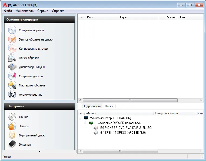206x161 pixels.
Task: Switch to the Папки tab
Action: click(x=109, y=106)
